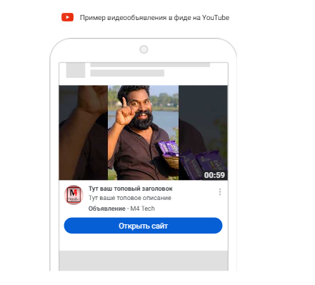The height and width of the screenshot is (285, 315).
Task: Open the three-dot ad options menu
Action: (x=220, y=192)
